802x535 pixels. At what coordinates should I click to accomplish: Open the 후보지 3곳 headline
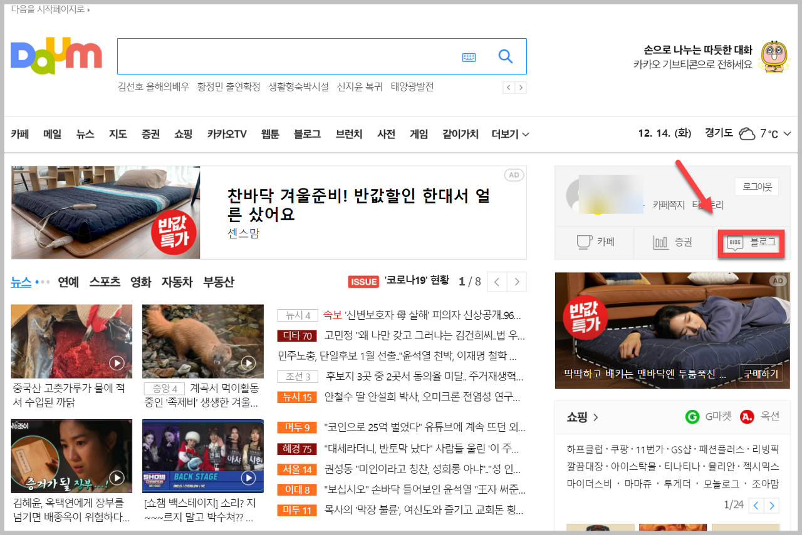pyautogui.click(x=425, y=377)
